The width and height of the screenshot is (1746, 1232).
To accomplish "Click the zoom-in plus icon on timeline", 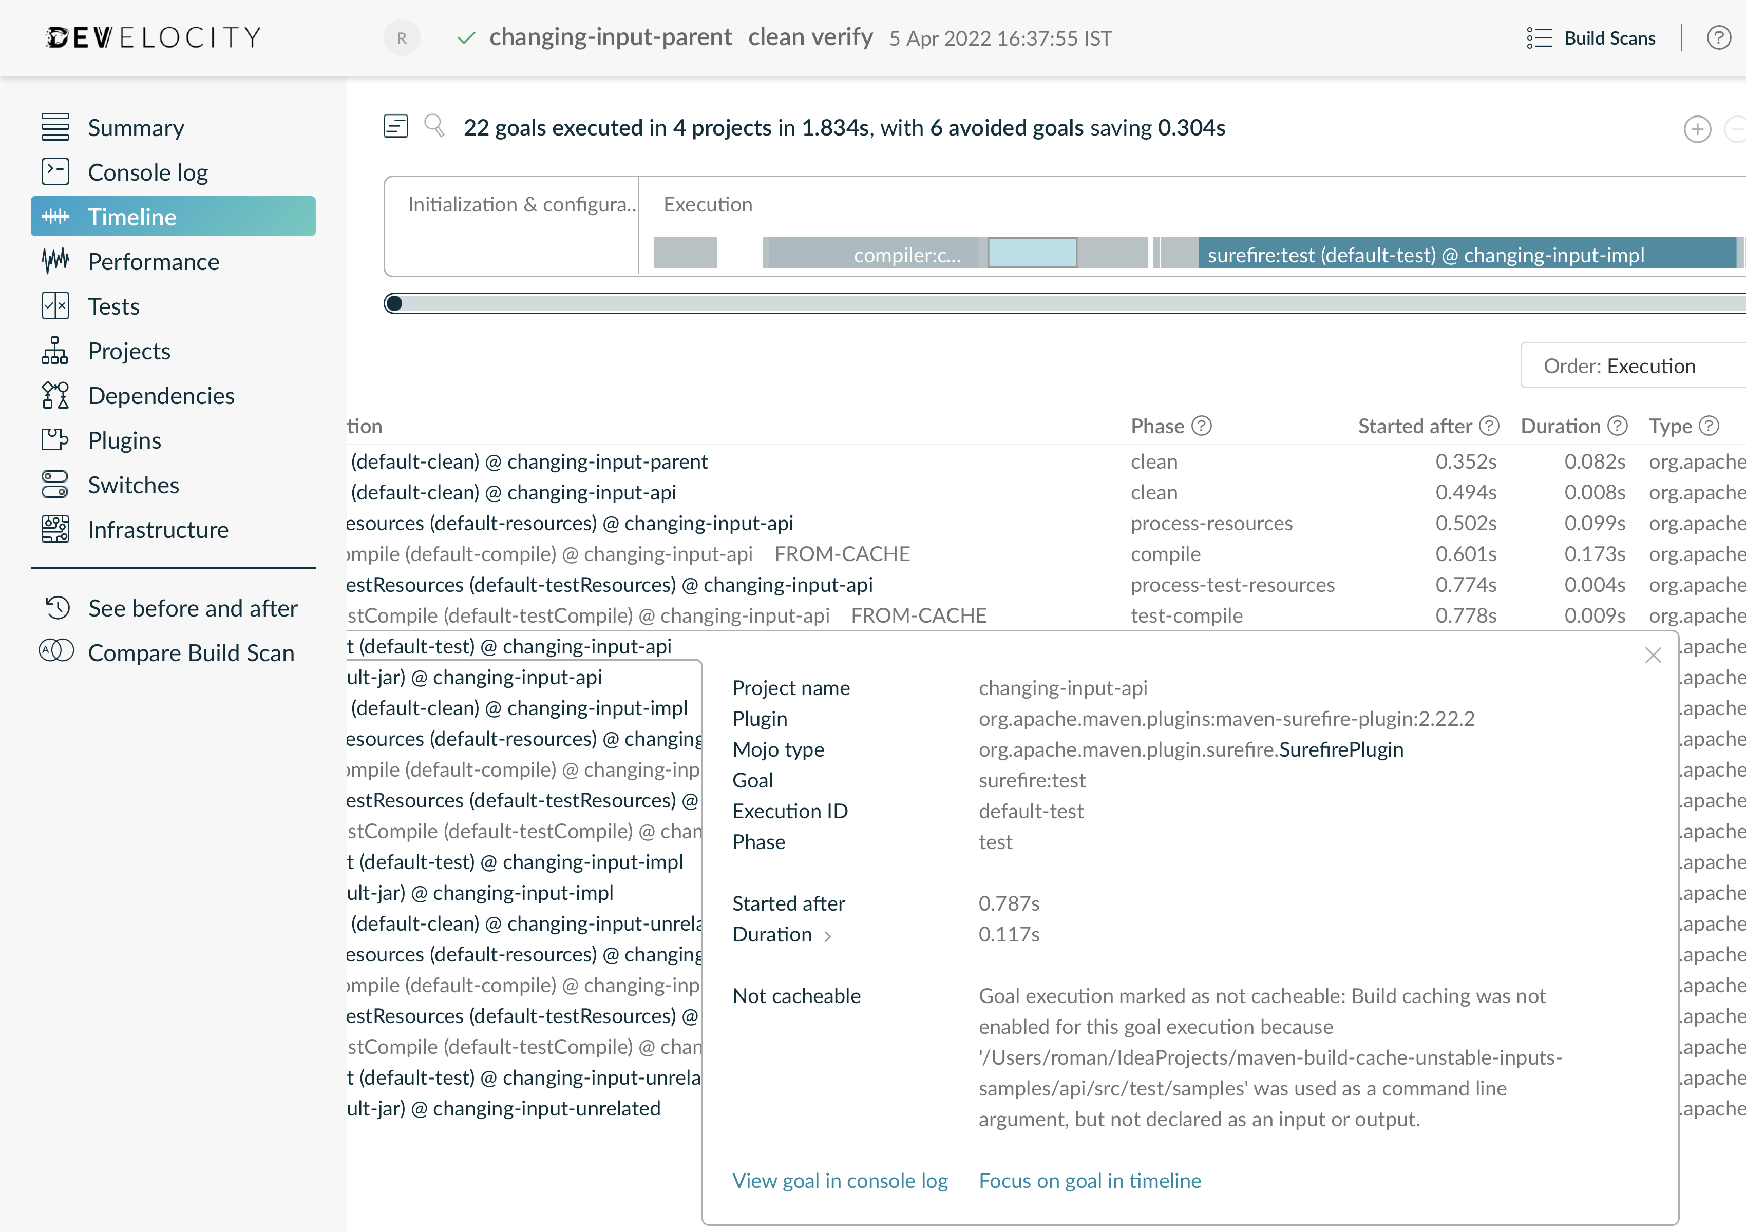I will (x=1697, y=129).
